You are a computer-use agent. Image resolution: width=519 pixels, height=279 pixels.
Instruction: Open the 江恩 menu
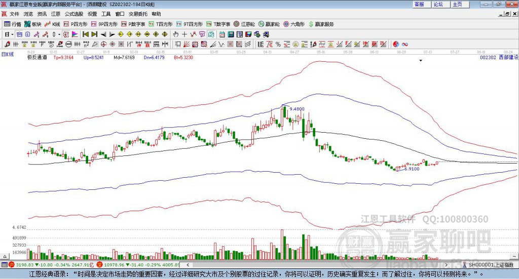pyautogui.click(x=56, y=14)
